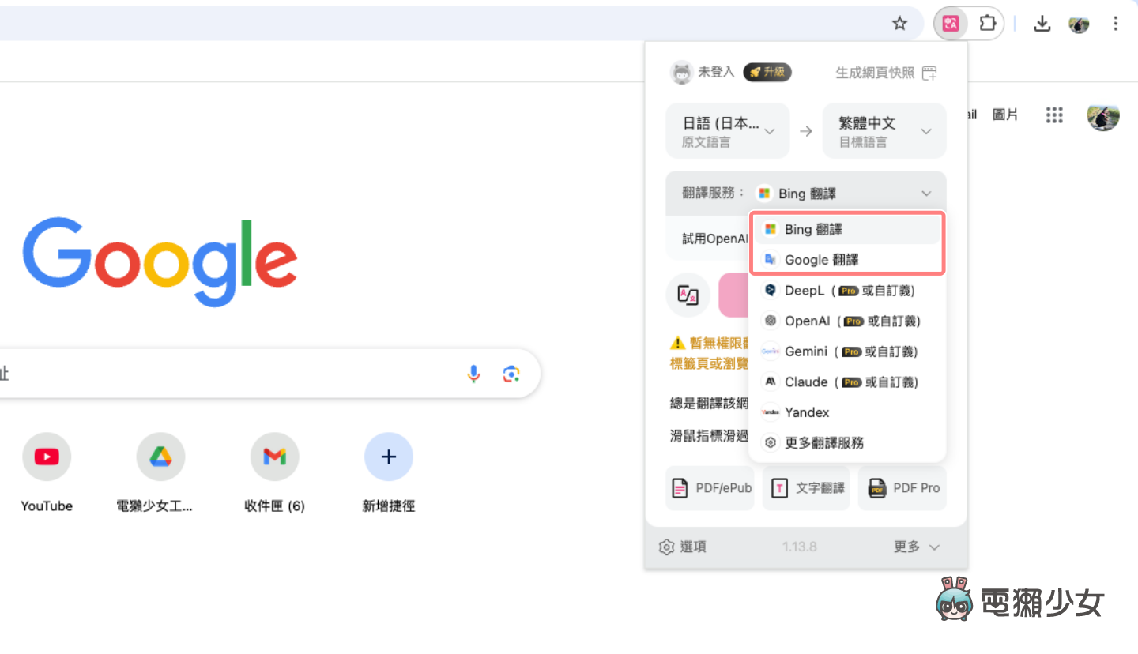Click the Google account avatar on page

click(1103, 115)
